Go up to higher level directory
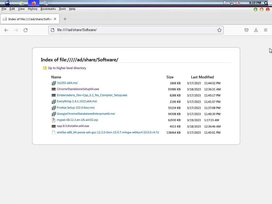Image resolution: width=272 pixels, height=204 pixels. pyautogui.click(x=67, y=68)
